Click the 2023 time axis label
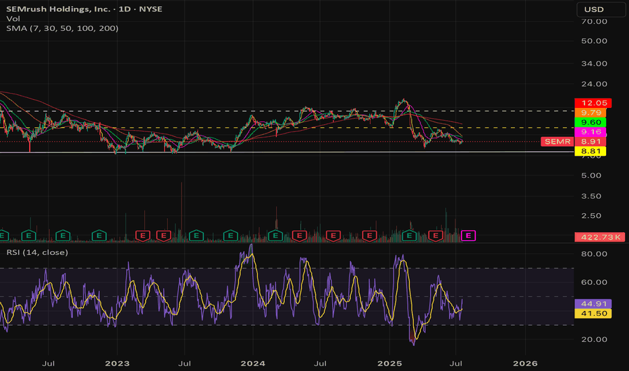629x371 pixels. 117,364
